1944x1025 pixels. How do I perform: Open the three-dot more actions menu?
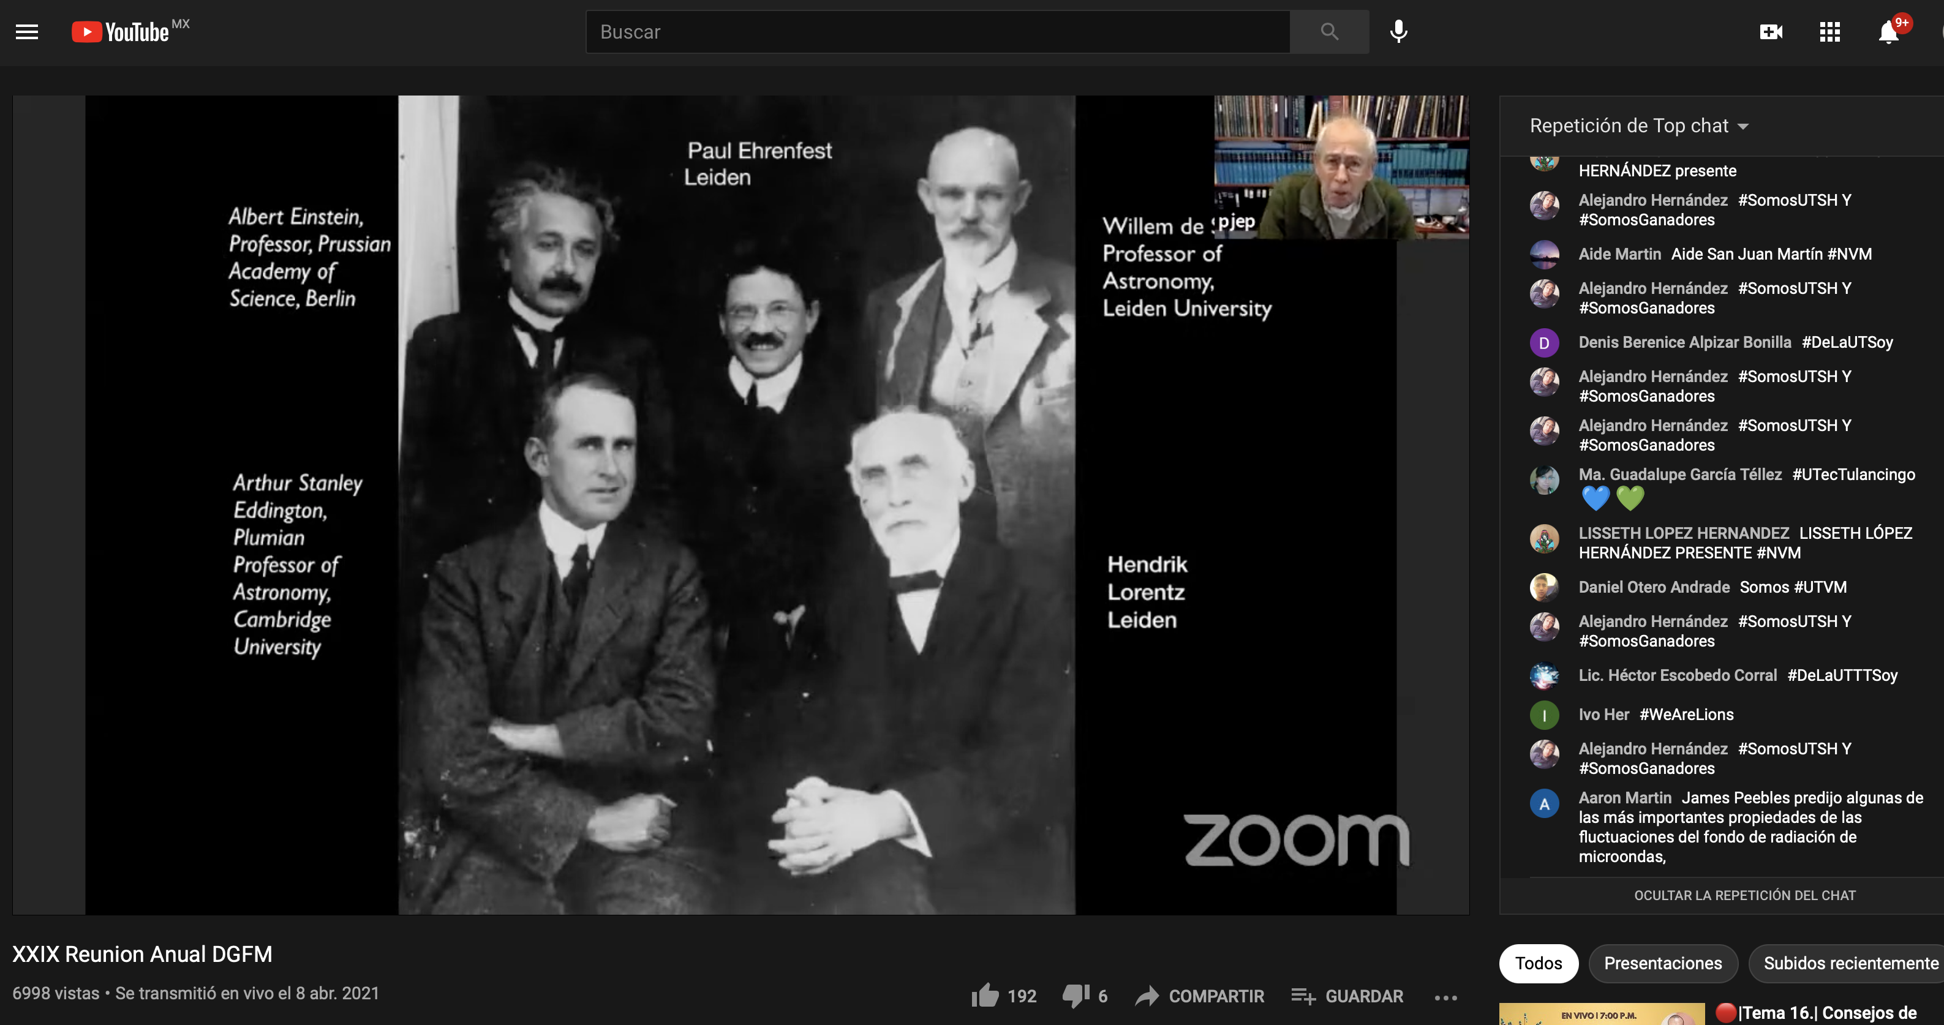1445,997
